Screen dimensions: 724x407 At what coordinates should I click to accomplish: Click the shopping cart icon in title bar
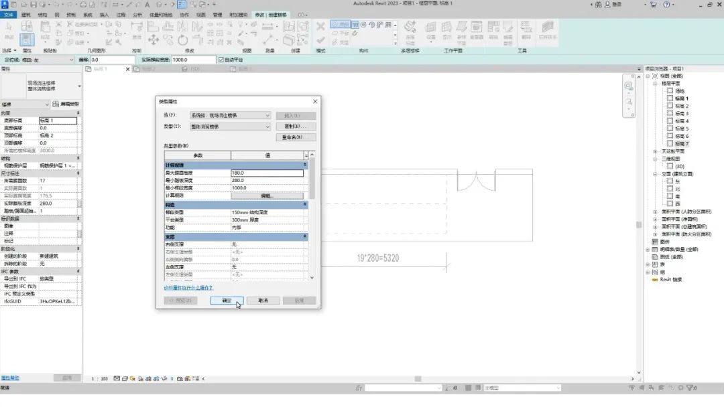pos(654,5)
